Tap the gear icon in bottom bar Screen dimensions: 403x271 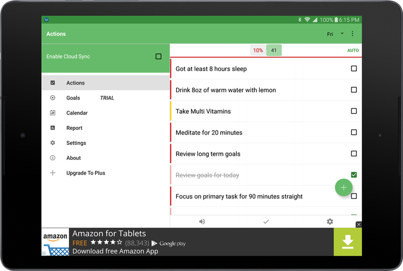[330, 222]
